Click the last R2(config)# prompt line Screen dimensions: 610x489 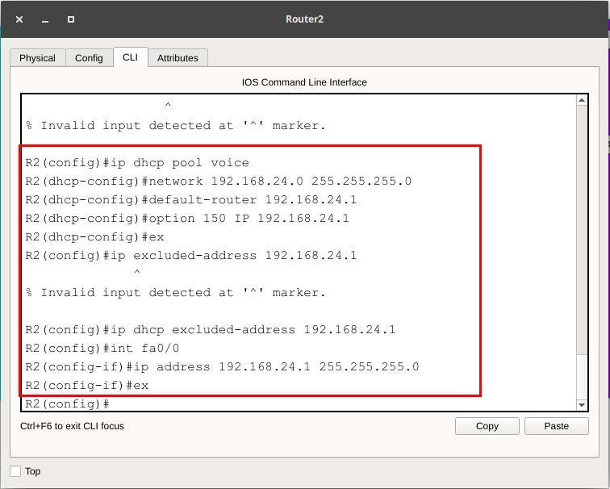point(67,403)
